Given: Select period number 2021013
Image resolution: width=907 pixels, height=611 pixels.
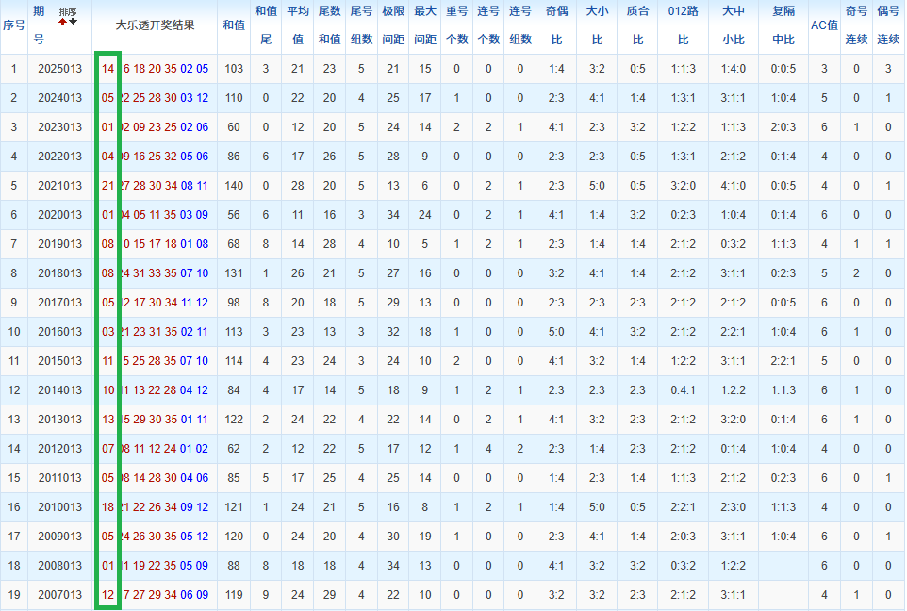Looking at the screenshot, I should point(60,186).
